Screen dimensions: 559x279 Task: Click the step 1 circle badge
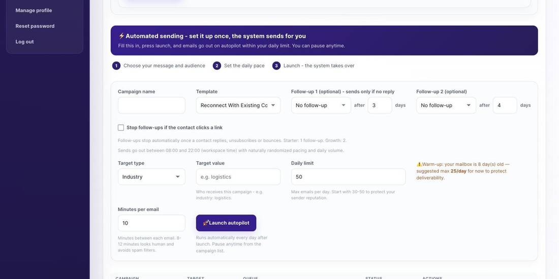point(116,66)
